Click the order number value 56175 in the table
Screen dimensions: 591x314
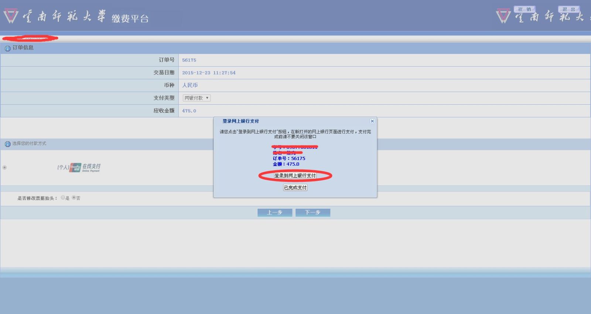coord(189,60)
